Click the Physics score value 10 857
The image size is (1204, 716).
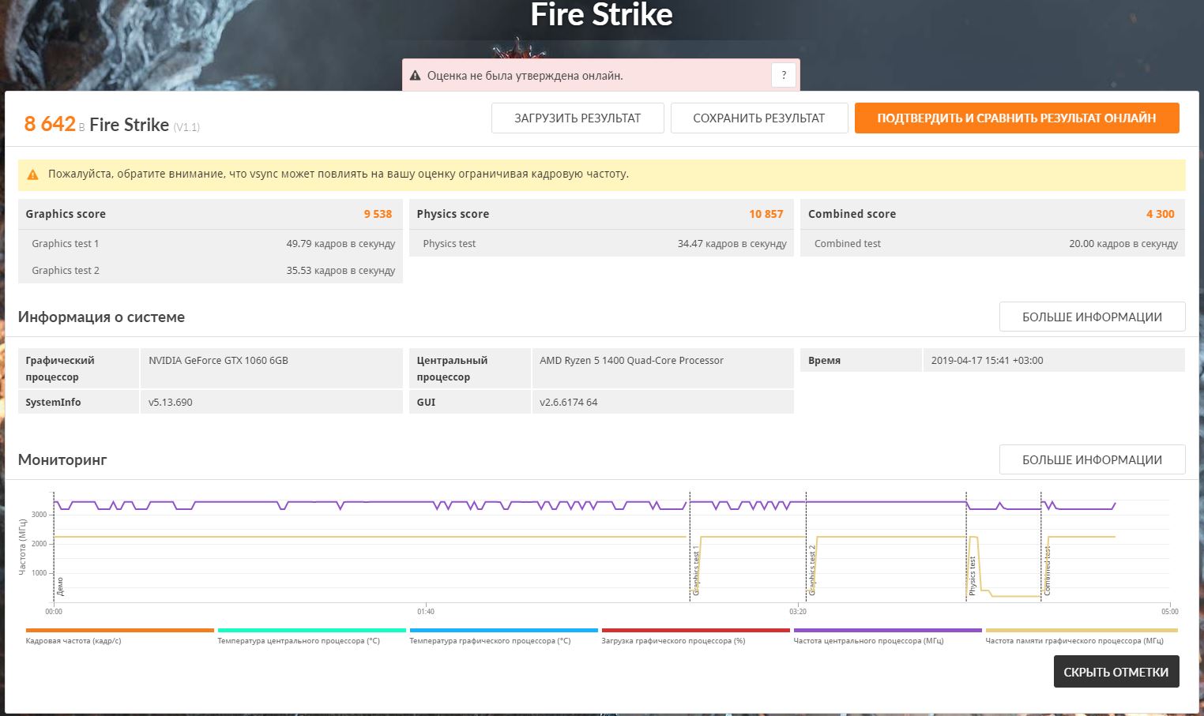766,214
